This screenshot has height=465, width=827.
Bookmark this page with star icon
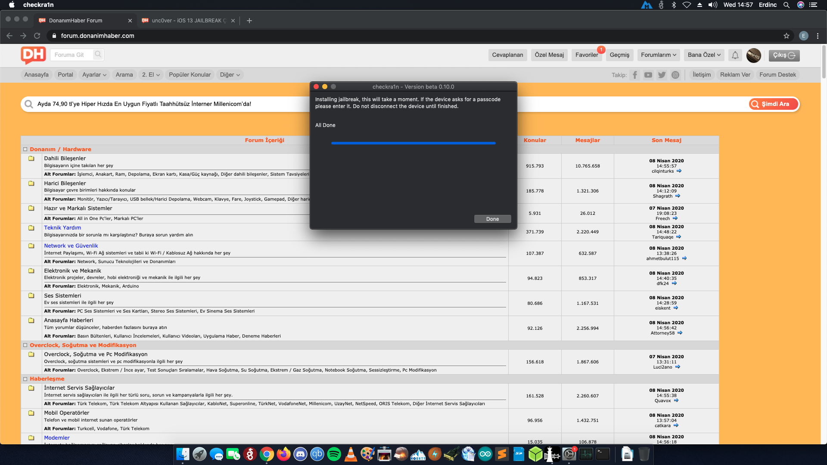[x=787, y=36]
